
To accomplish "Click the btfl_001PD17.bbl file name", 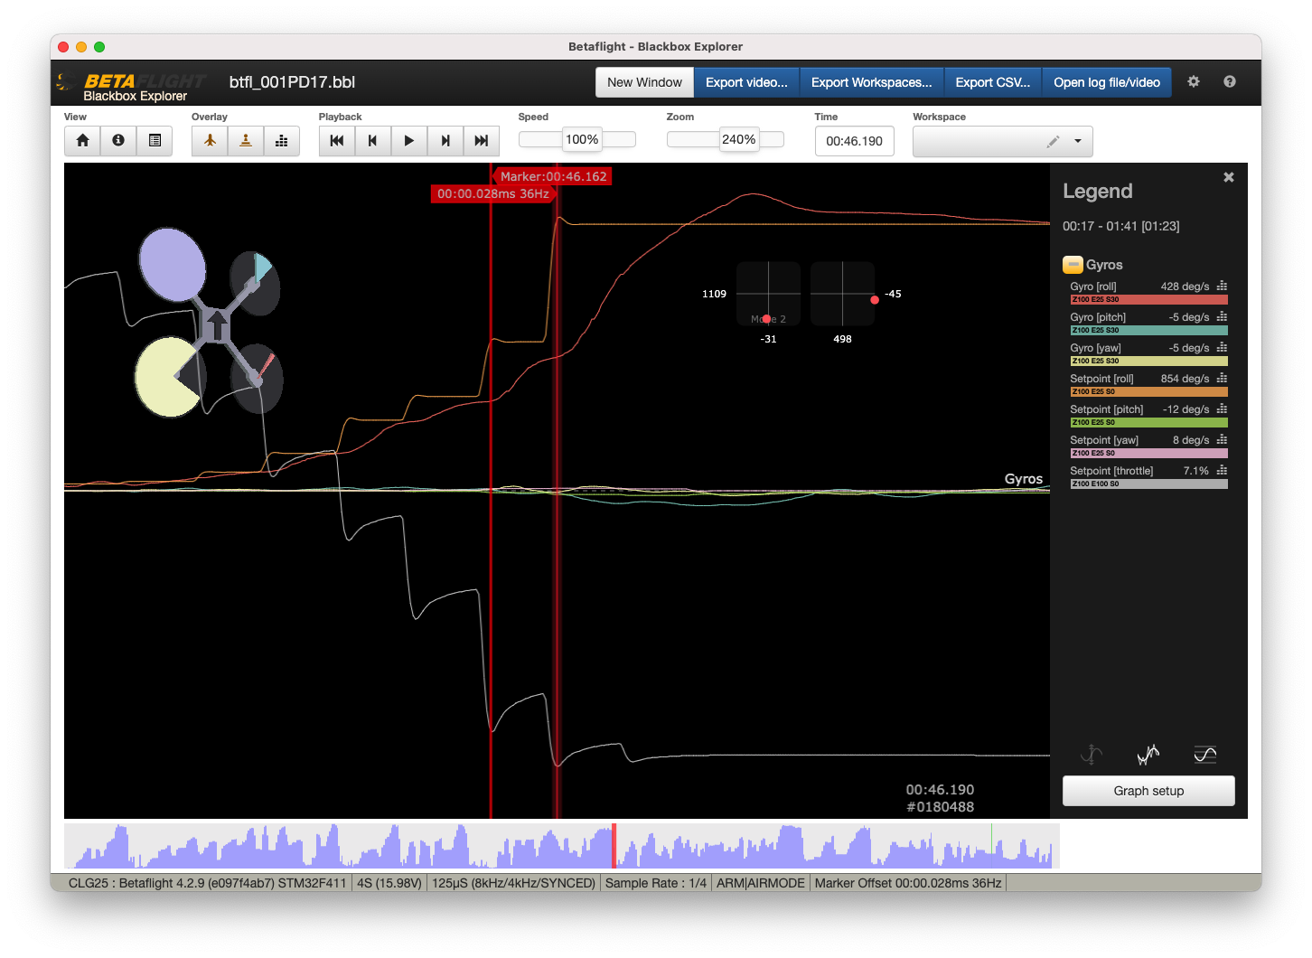I will [x=292, y=82].
